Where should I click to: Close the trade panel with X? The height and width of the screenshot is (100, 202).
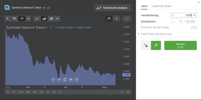199,2
